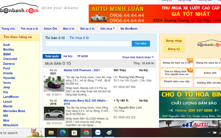The height and width of the screenshot is (138, 221).
Task: View the white Mercedes GLC thumbnail
Action: 54,113
